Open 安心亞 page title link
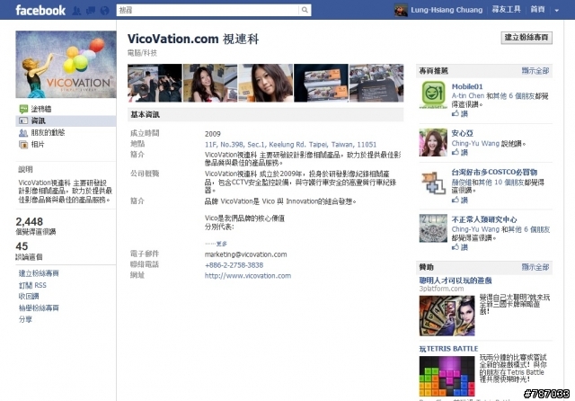Viewport: 575px width, 401px height. pyautogui.click(x=462, y=133)
